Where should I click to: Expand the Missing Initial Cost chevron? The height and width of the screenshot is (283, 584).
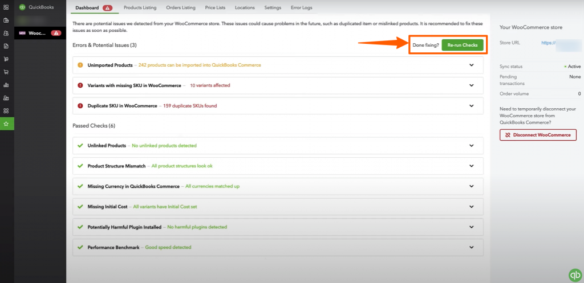pyautogui.click(x=472, y=206)
